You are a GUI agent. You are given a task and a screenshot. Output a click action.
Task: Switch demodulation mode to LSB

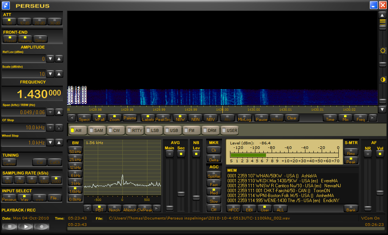[153, 130]
